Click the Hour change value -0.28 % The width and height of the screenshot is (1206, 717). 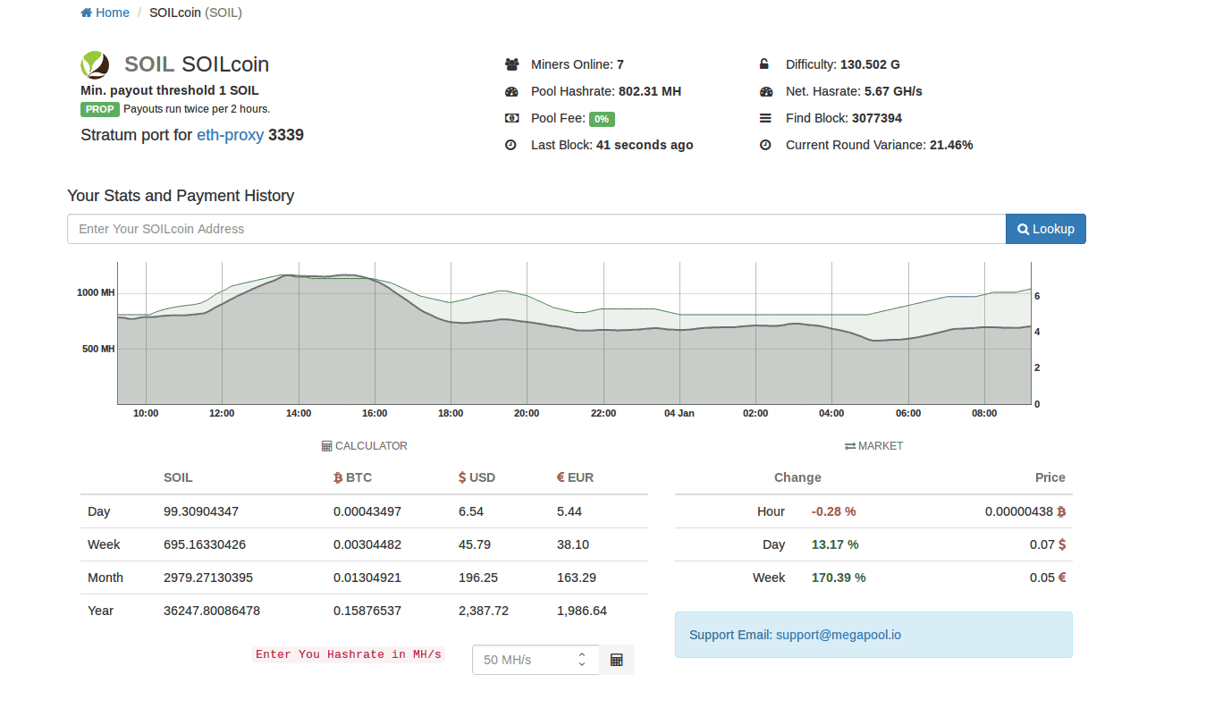click(x=834, y=511)
